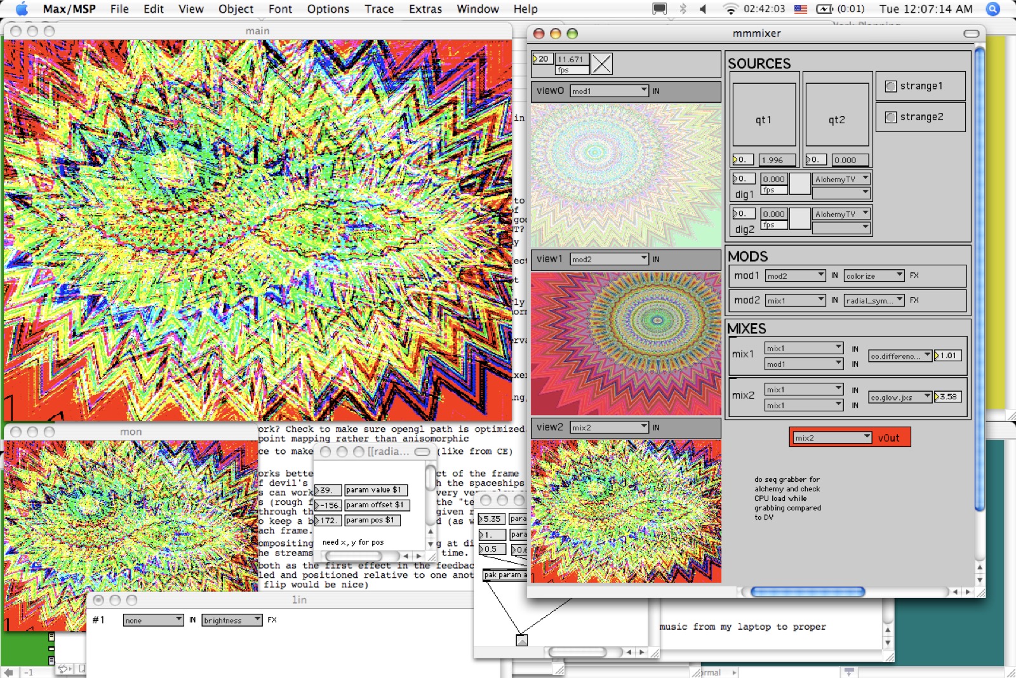This screenshot has height=678, width=1016.
Task: Click the US flag input source icon
Action: click(x=801, y=9)
